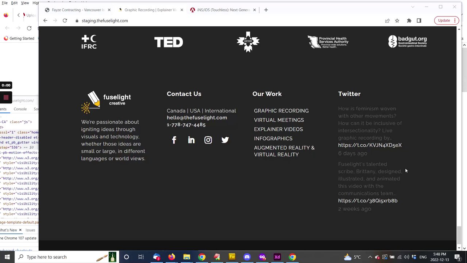Screen dimensions: 467x263
Task: Open the Edit menu in Firefox
Action: (x=14, y=3)
